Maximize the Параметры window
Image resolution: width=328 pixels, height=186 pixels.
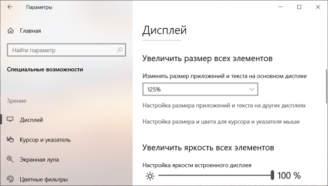pyautogui.click(x=299, y=7)
